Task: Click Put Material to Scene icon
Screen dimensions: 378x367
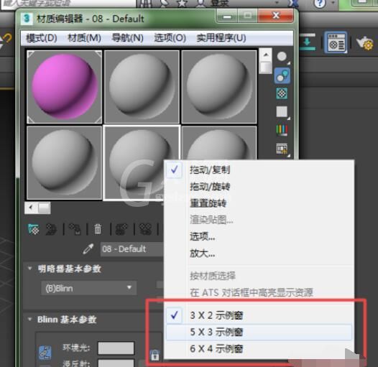Action: (51, 229)
